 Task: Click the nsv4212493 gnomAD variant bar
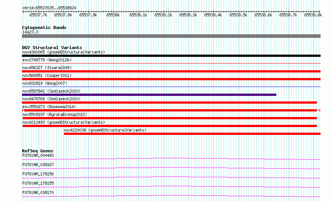[170, 126]
